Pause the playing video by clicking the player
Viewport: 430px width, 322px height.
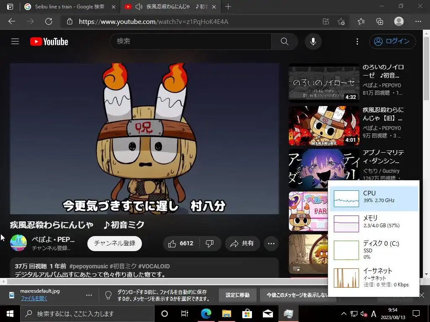coord(144,138)
